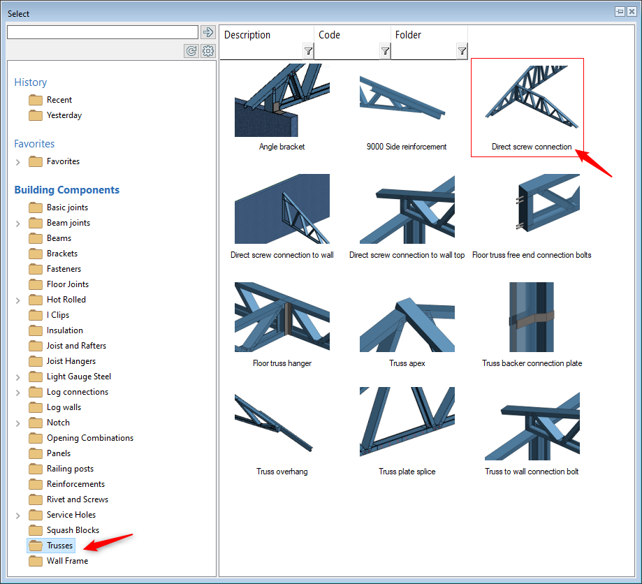
Task: Open the Floor truss hanger component
Action: [x=282, y=318]
